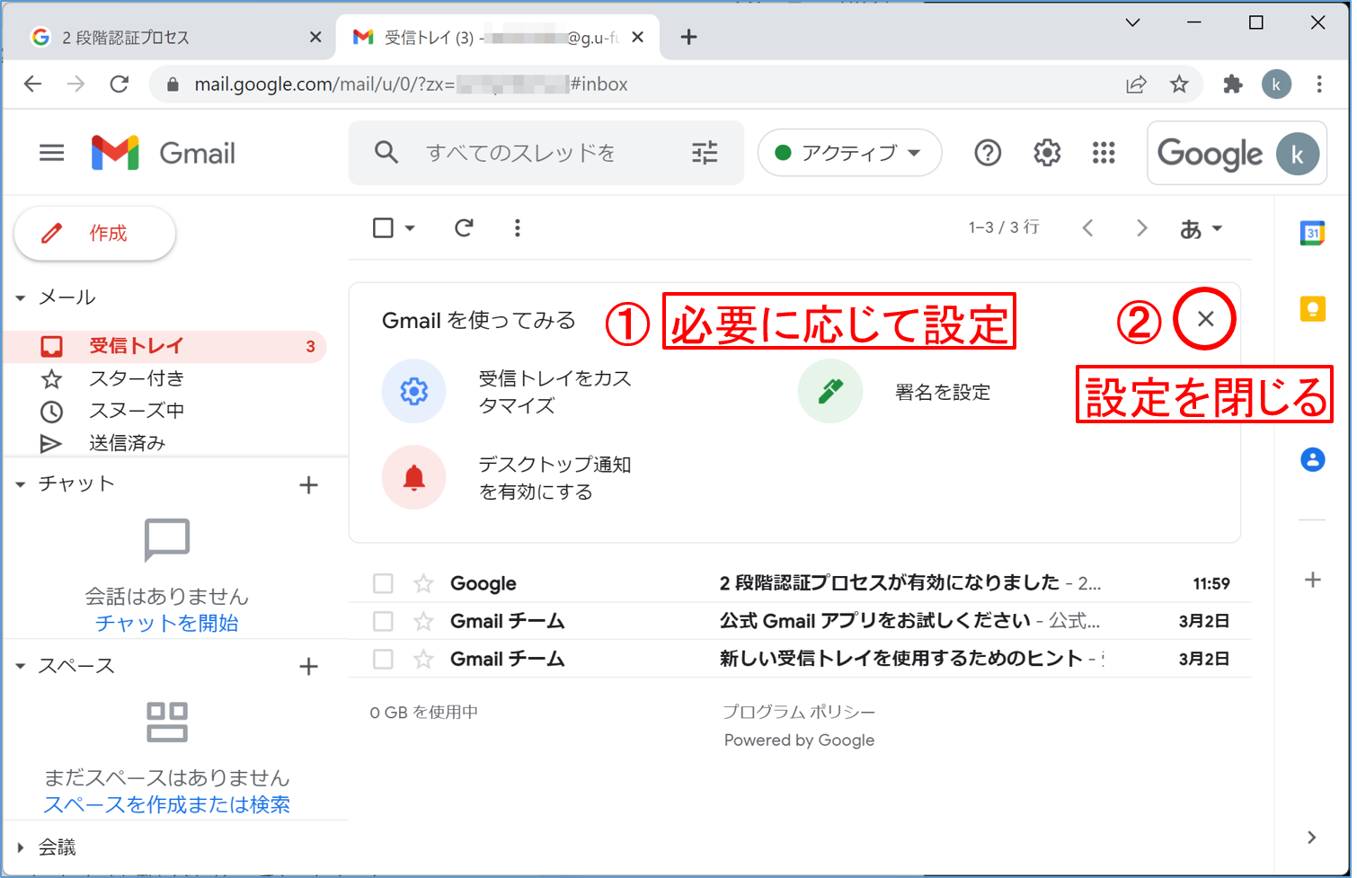The height and width of the screenshot is (878, 1357).
Task: Check the 公式 Gmail アプリ email checkbox
Action: pyautogui.click(x=383, y=621)
